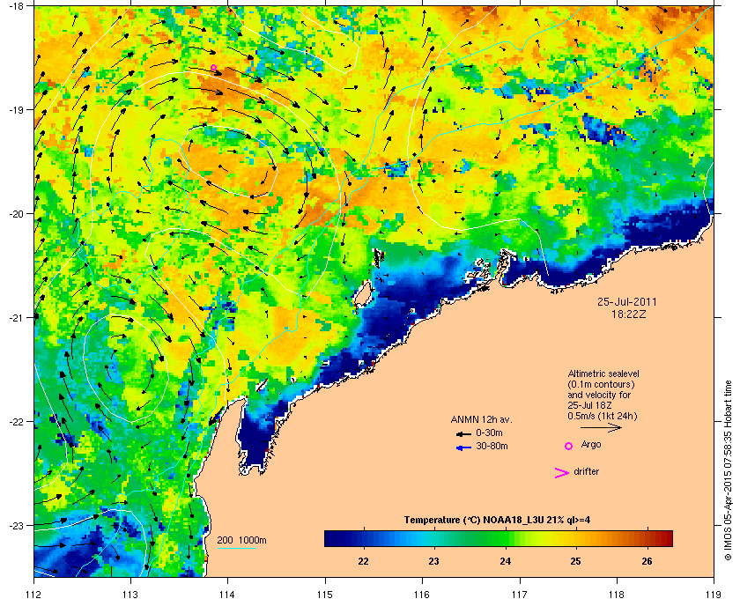Click the 25-Jul-2011 date label
740x599 pixels.
tap(627, 301)
